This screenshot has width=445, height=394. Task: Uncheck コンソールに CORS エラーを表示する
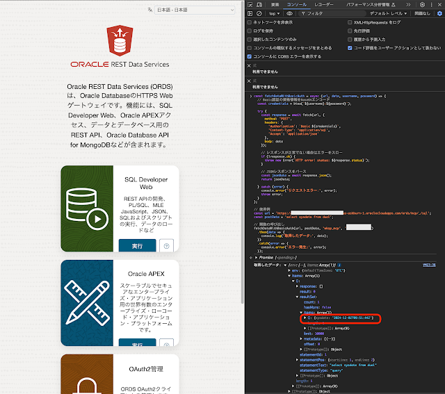(x=250, y=56)
